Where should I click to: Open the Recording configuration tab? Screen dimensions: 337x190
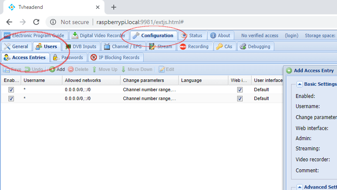[194, 46]
